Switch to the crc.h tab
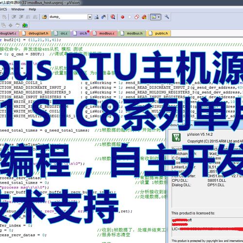This screenshot has width=243, height=243. (x=81, y=34)
